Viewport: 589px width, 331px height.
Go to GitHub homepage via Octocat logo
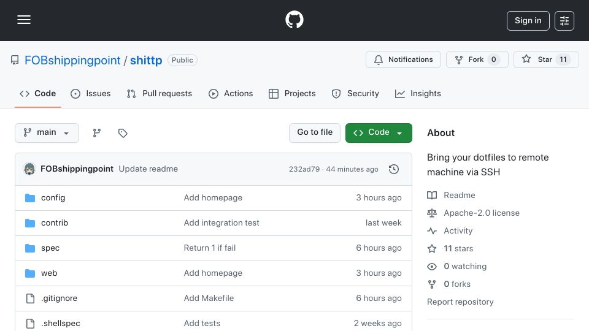pyautogui.click(x=294, y=20)
